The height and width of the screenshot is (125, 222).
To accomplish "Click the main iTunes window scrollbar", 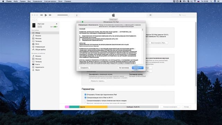I will click(x=196, y=54).
